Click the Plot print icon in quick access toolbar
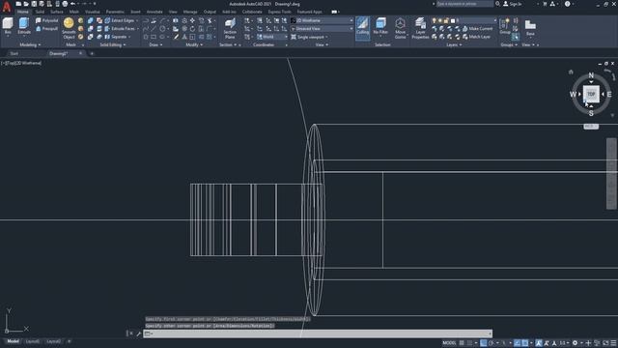The height and width of the screenshot is (348, 618). pyautogui.click(x=65, y=4)
